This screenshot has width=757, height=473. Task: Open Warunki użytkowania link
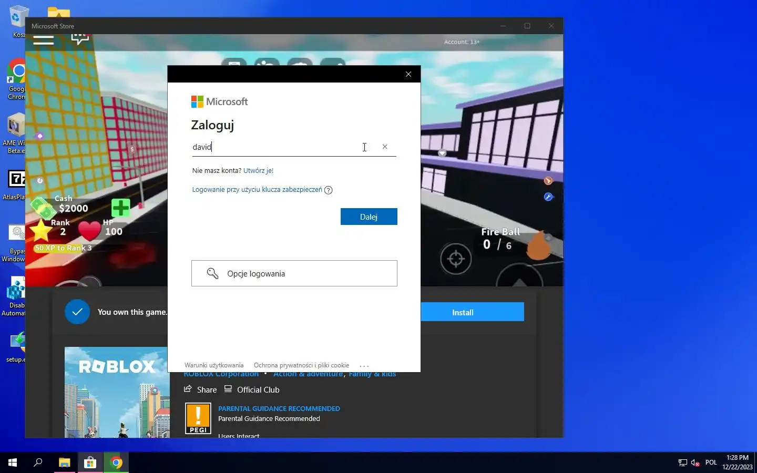pos(214,365)
